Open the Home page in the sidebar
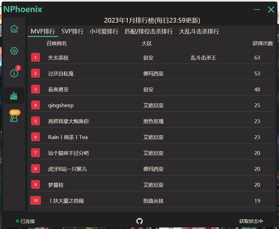Viewport: 279px width, 229px height. click(x=14, y=29)
